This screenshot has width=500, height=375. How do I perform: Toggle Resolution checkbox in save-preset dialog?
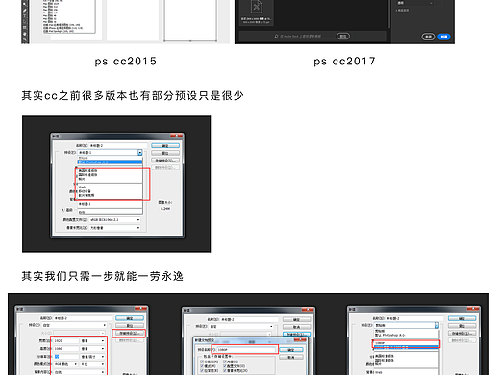(202, 362)
